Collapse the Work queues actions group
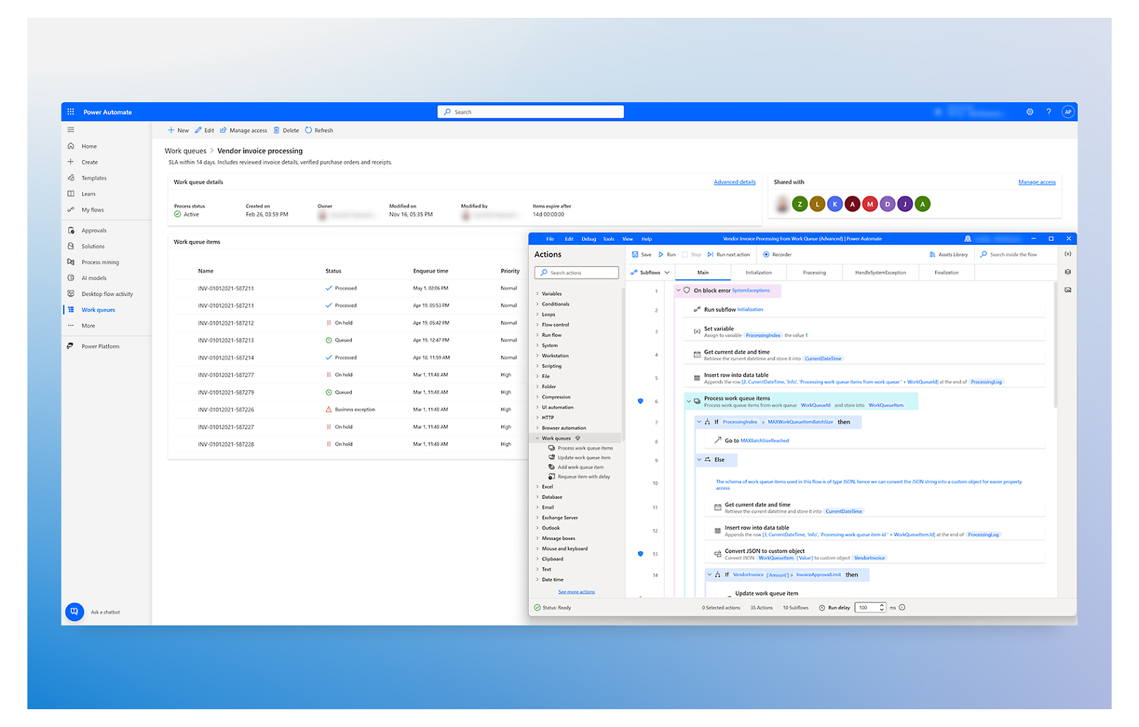This screenshot has height=727, width=1139. coord(537,438)
